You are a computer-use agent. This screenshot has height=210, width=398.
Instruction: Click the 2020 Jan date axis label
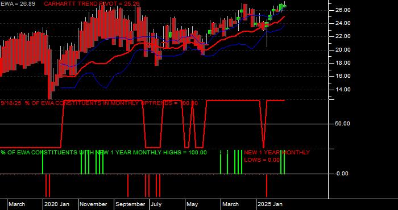point(57,204)
